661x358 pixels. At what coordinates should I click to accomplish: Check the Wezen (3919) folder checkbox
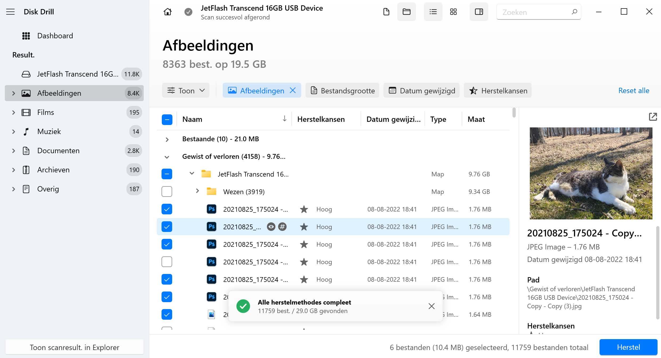click(x=167, y=192)
